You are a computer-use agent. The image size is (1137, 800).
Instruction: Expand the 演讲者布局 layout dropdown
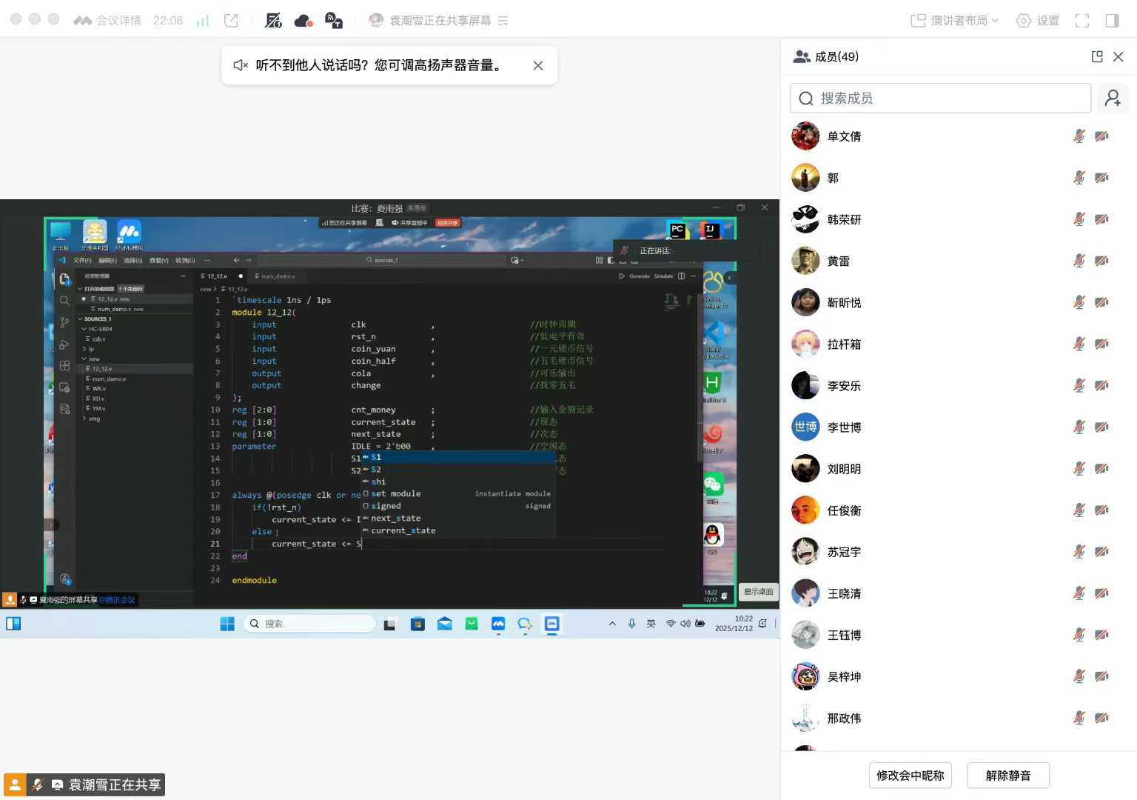point(955,20)
